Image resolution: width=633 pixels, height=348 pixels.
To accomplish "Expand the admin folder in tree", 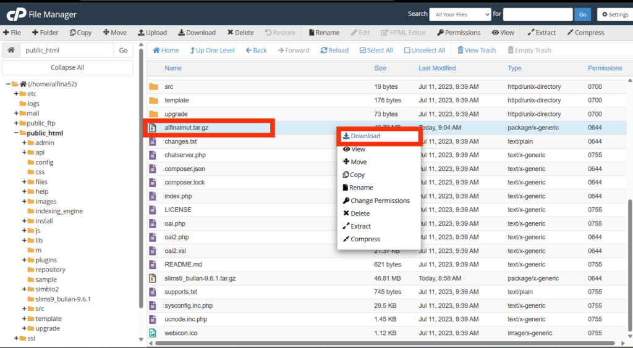I will [x=24, y=143].
